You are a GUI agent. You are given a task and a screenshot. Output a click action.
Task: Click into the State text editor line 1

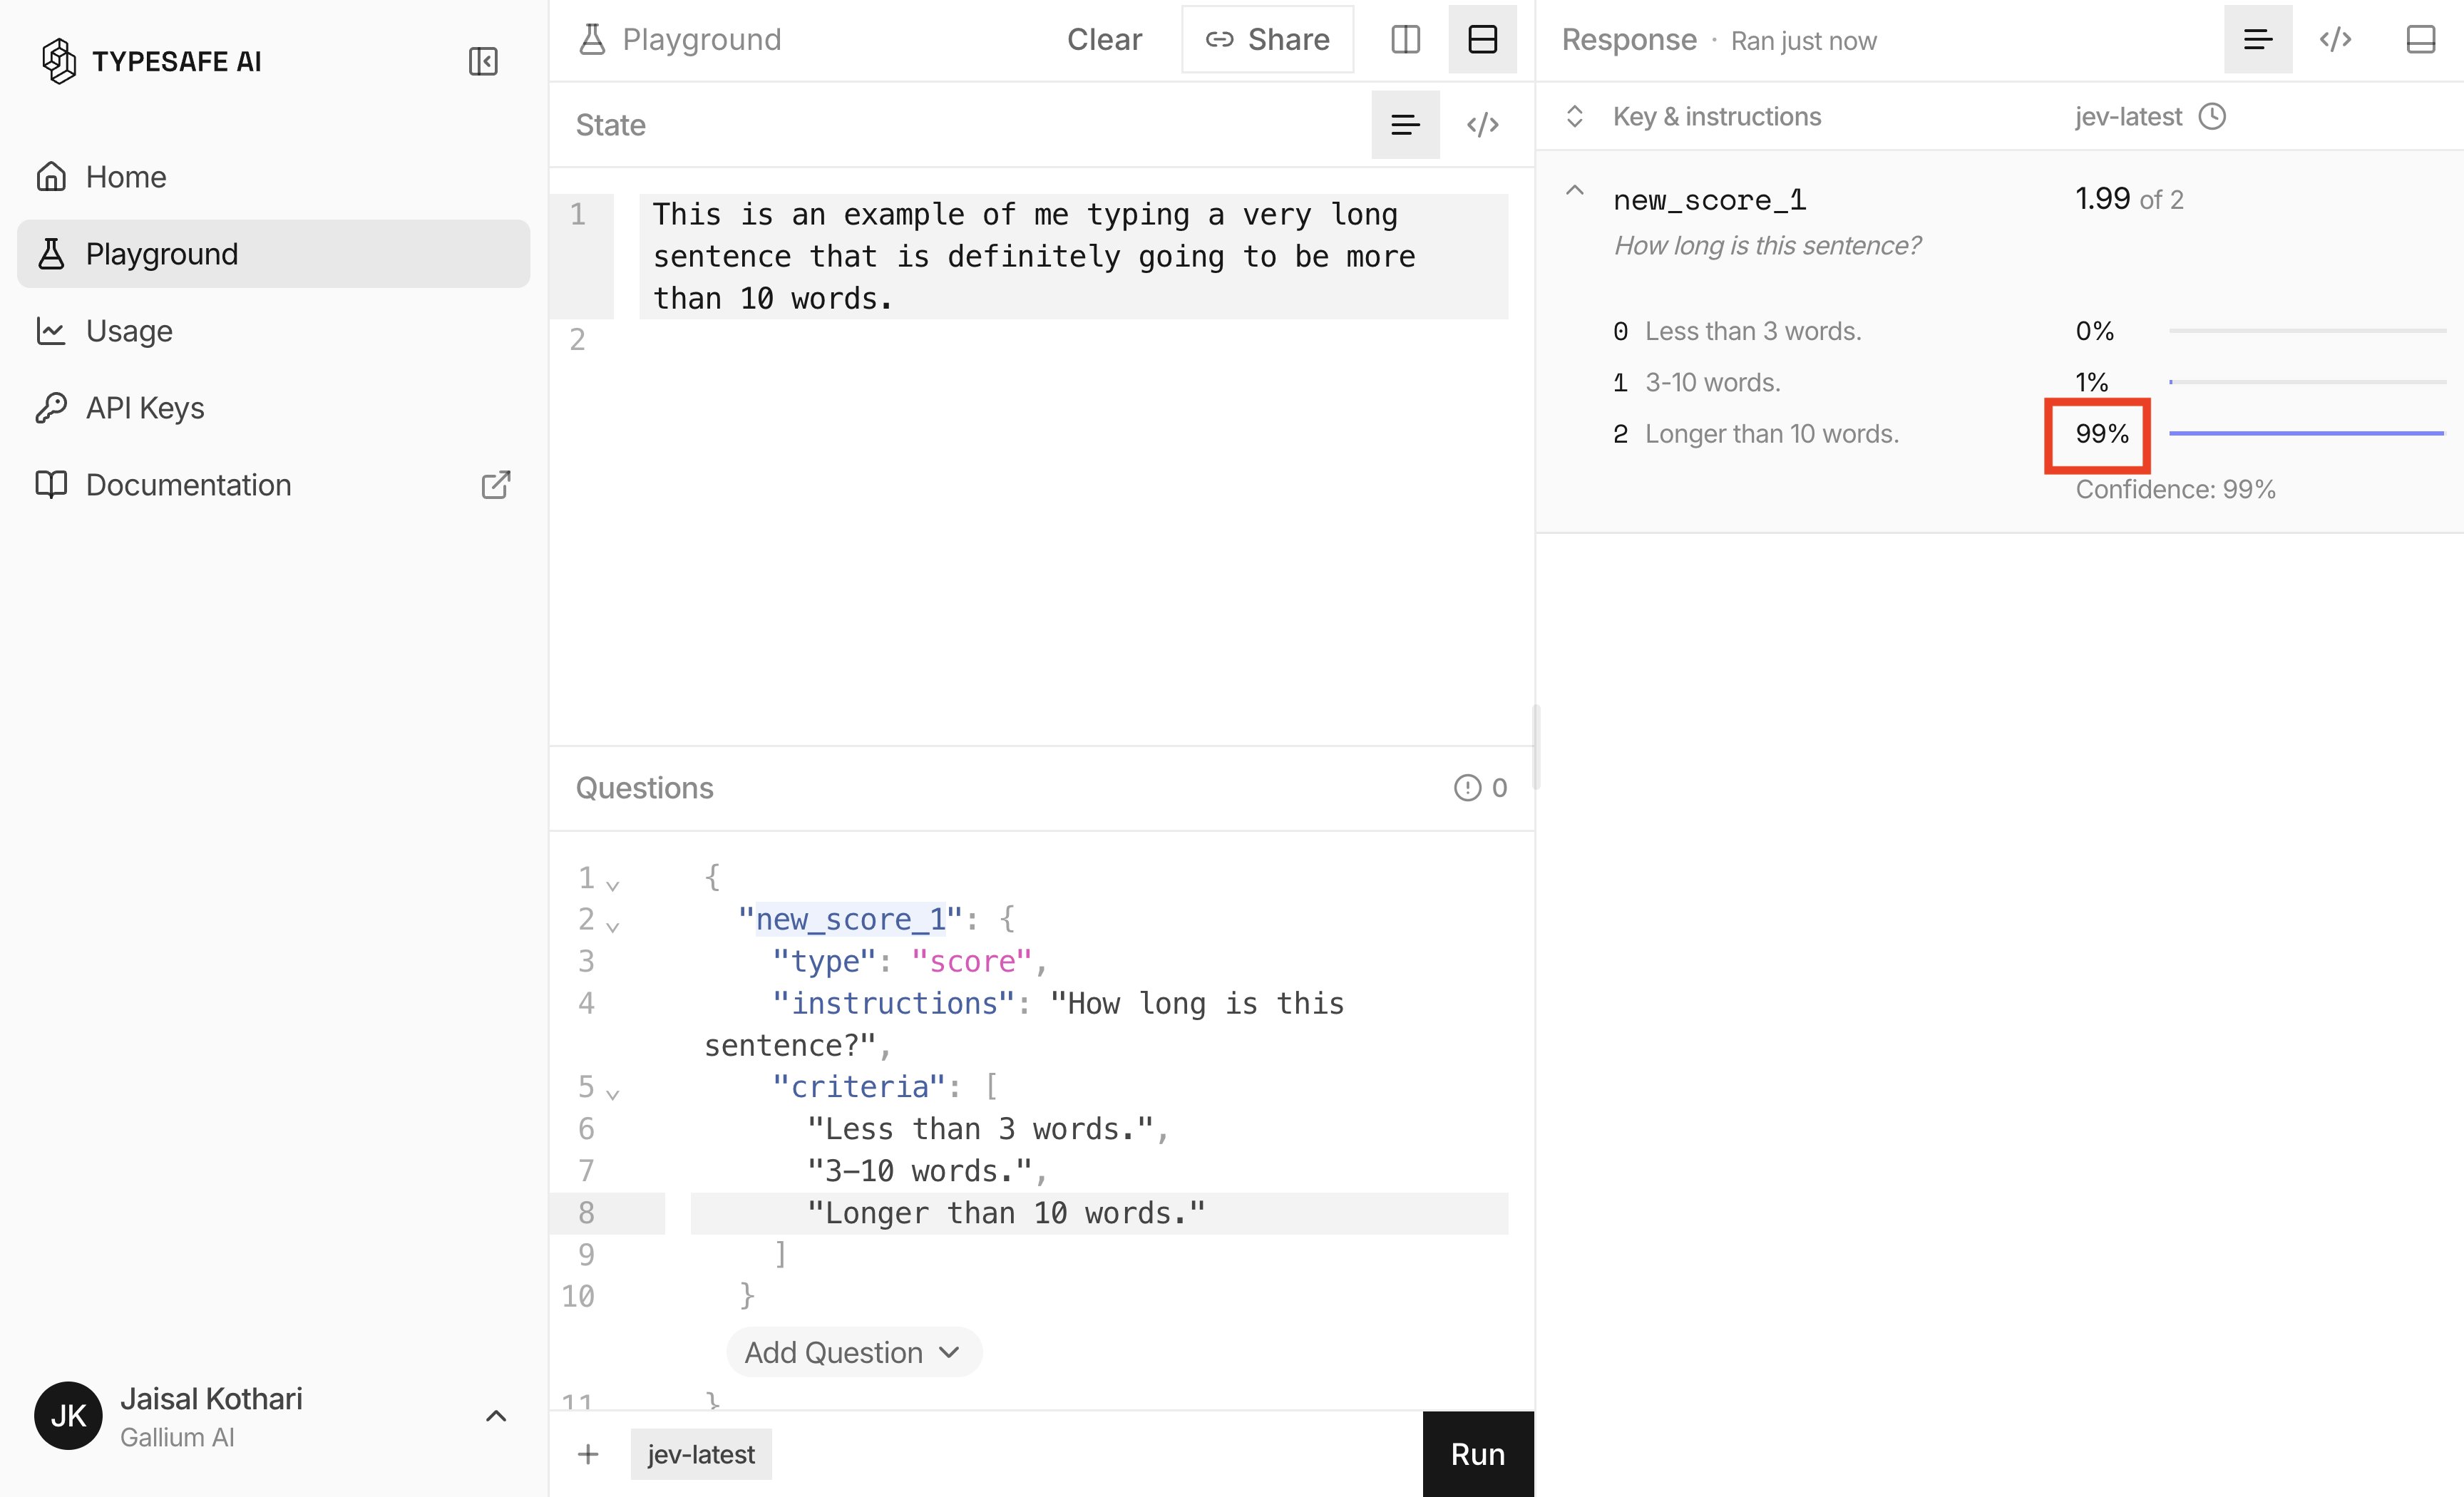click(x=1072, y=256)
